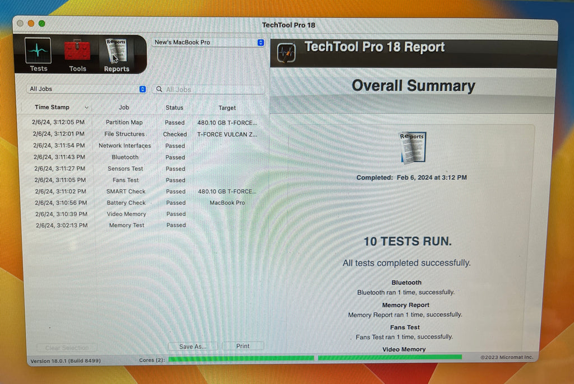The height and width of the screenshot is (384, 574).
Task: Click the 2/6/24, 3:02:13 PM timestamp
Action: 62,225
